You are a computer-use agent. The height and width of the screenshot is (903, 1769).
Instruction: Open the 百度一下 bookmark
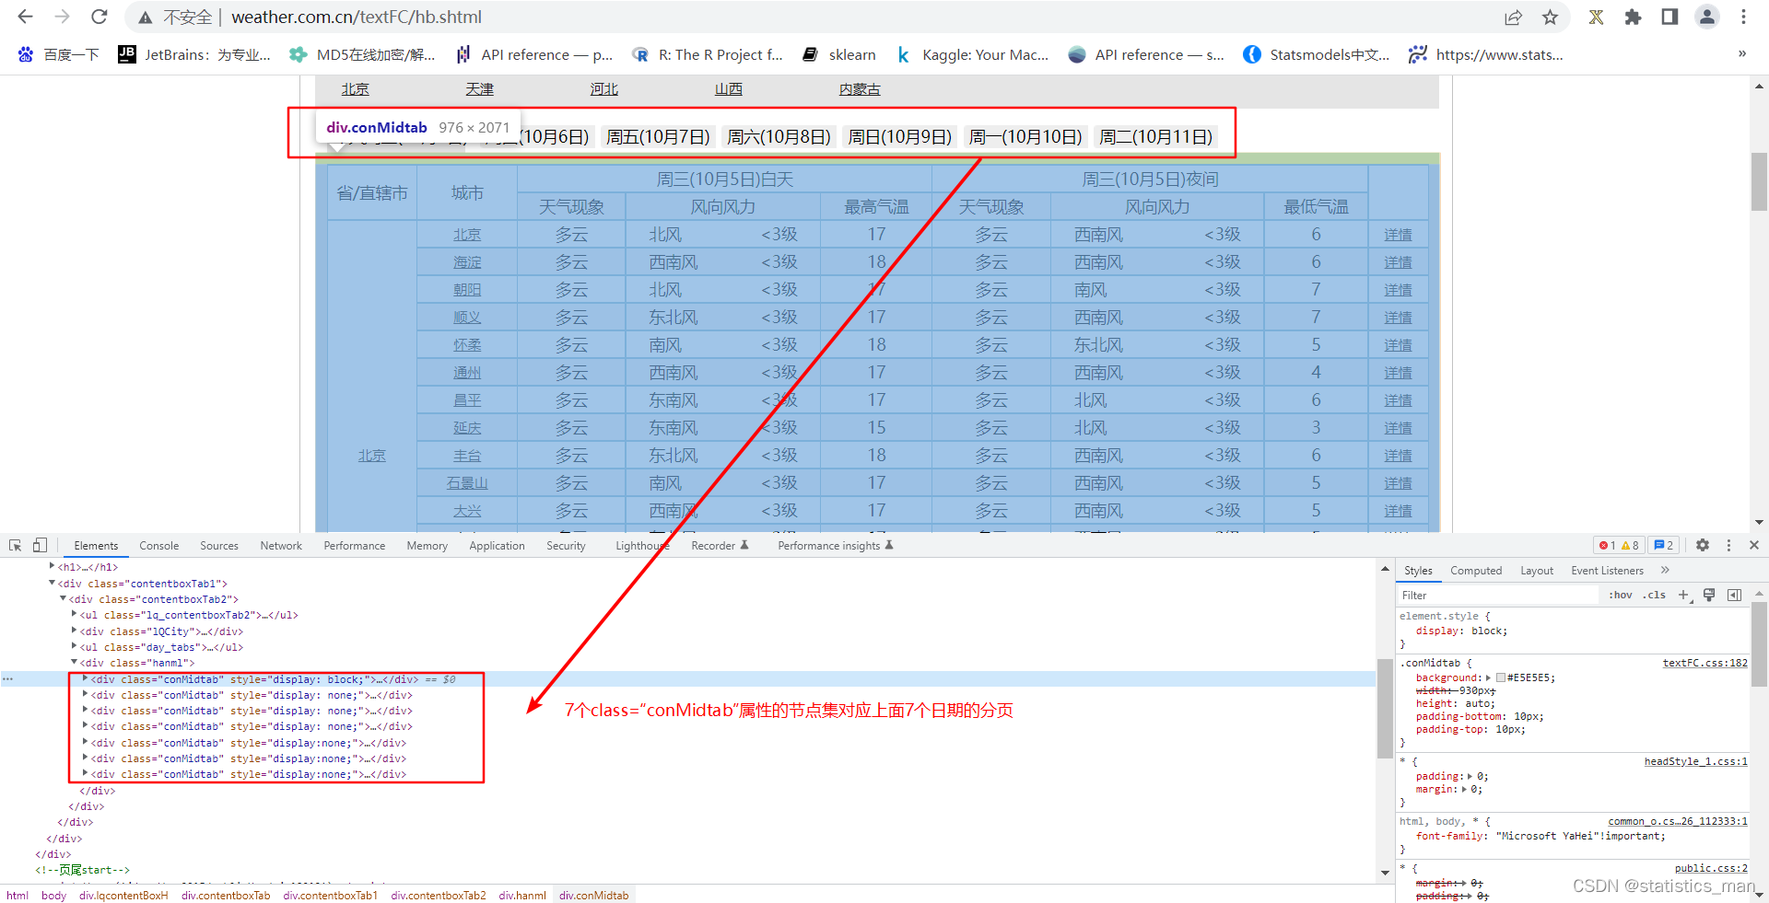pos(58,55)
